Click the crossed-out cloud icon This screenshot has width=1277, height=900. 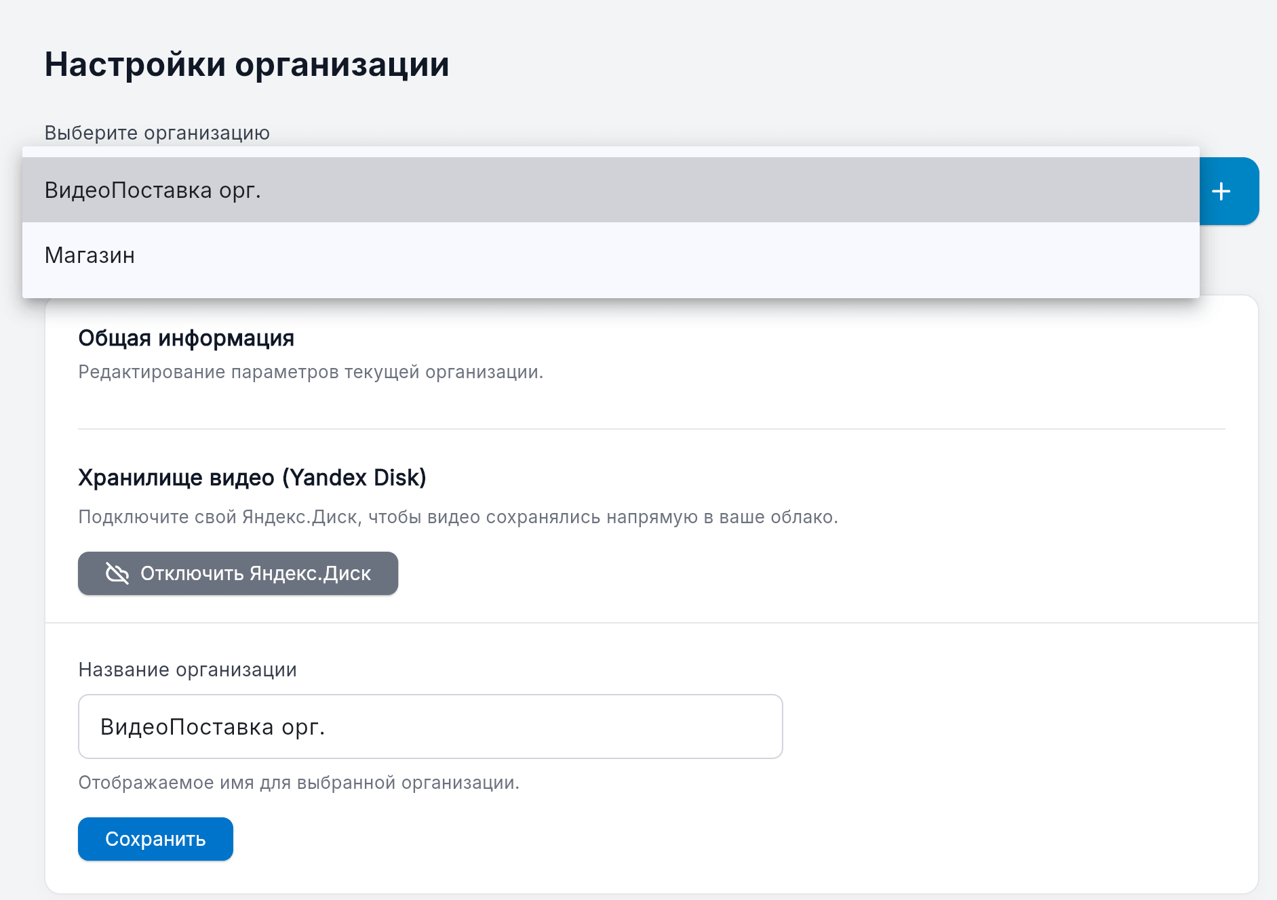tap(117, 573)
